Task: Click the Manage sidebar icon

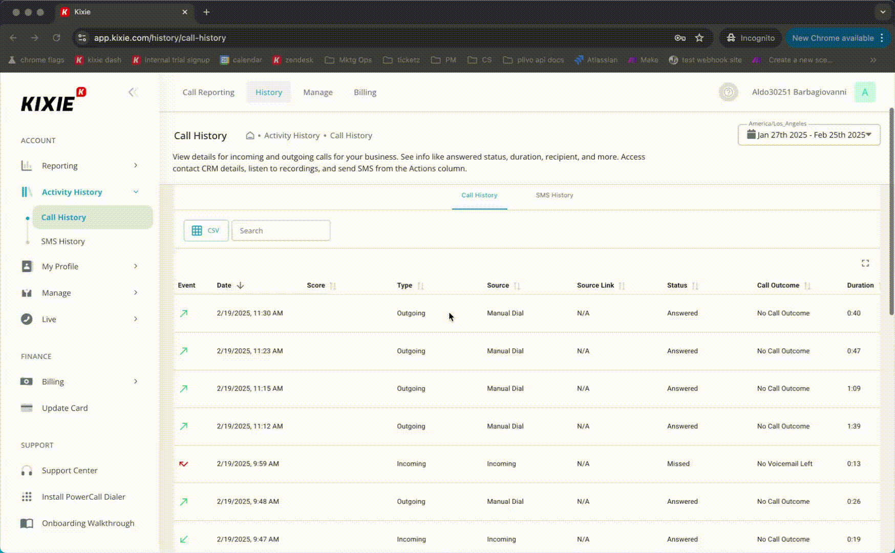Action: click(x=27, y=293)
